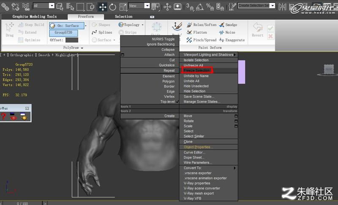
Task: Open Move settings box in quad menu
Action: tap(236, 116)
